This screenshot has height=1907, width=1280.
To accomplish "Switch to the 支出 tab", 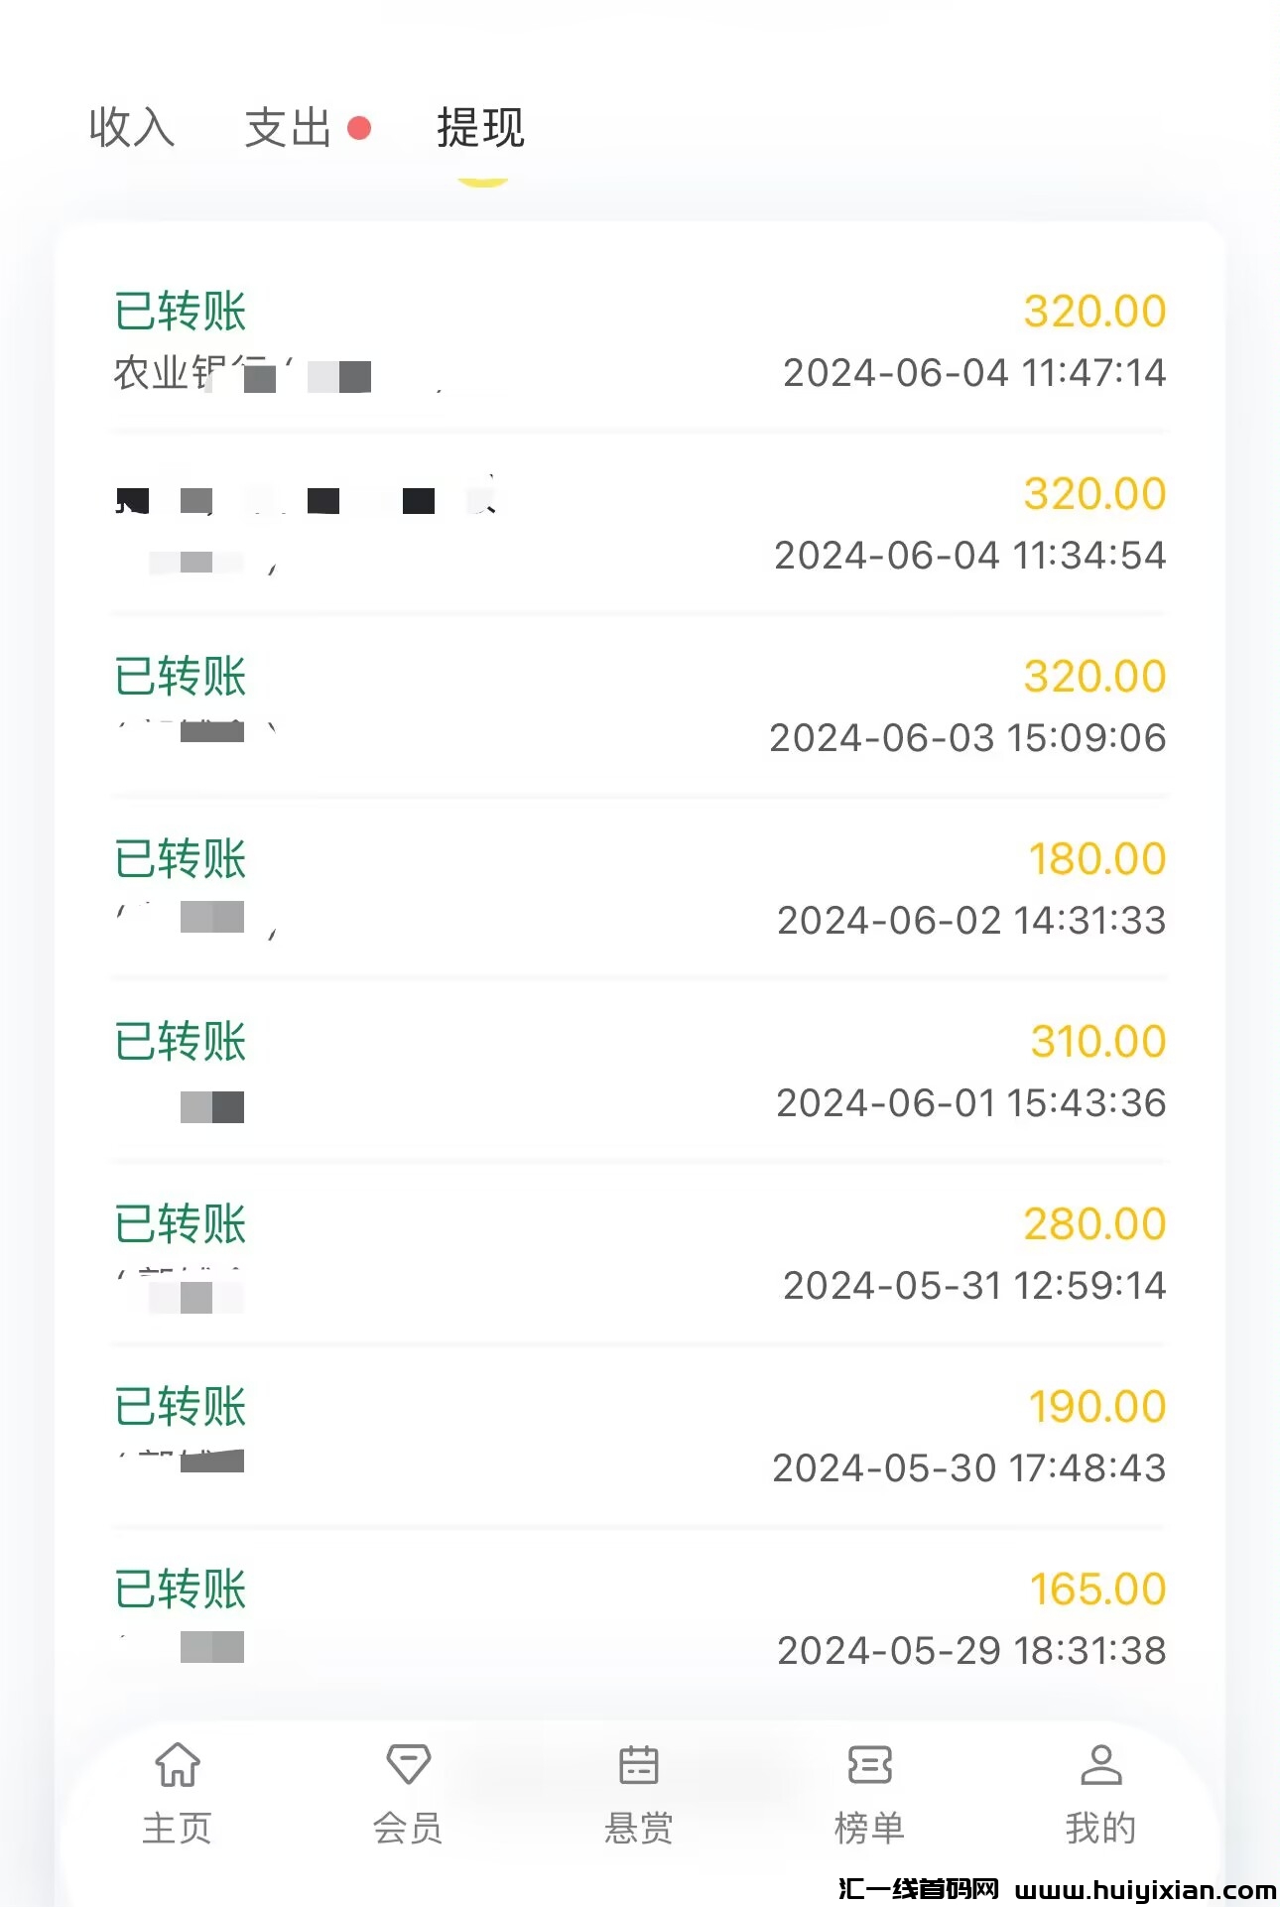I will coord(288,128).
